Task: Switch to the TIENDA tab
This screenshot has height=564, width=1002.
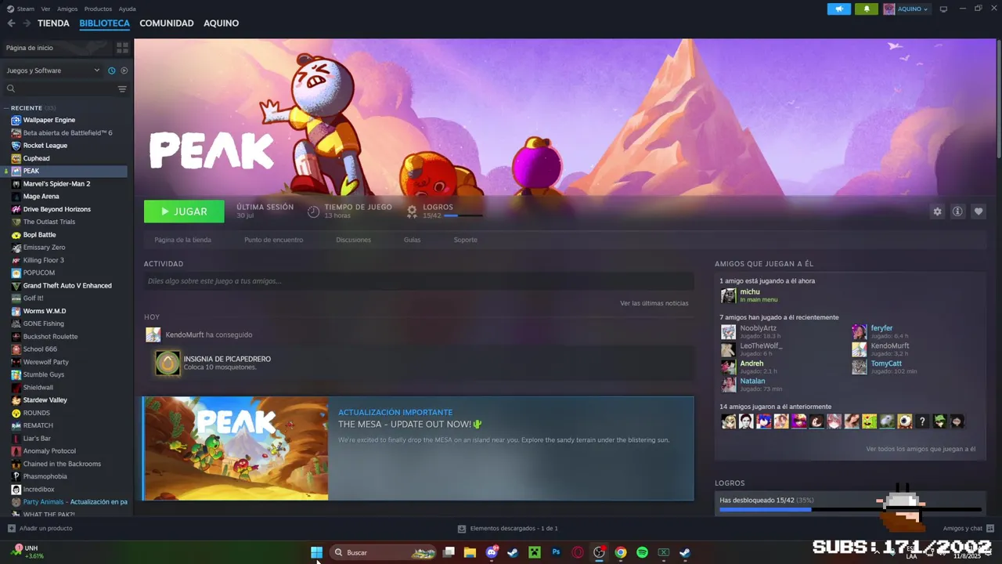Action: 53,23
